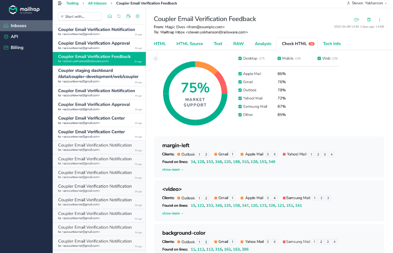The image size is (393, 253).
Task: Expand show more under <video>
Action: point(173,213)
